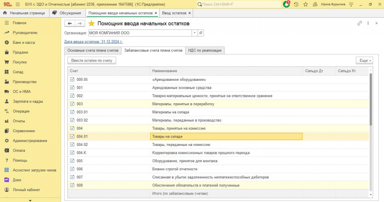The height and width of the screenshot is (202, 384).
Task: Switch to Основные счета плана счетов tab
Action: point(93,50)
